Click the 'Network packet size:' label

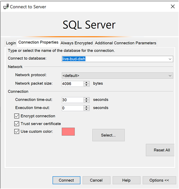point(34,84)
